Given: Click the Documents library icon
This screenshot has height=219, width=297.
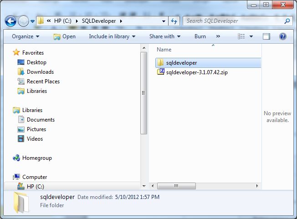Looking at the screenshot, I should (x=21, y=120).
